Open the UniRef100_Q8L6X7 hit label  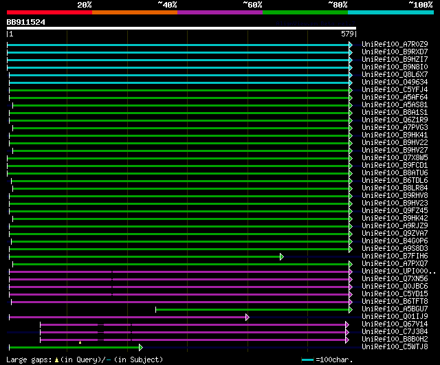point(395,75)
